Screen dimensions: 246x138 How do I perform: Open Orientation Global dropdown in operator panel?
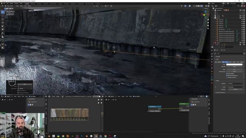coord(25,89)
